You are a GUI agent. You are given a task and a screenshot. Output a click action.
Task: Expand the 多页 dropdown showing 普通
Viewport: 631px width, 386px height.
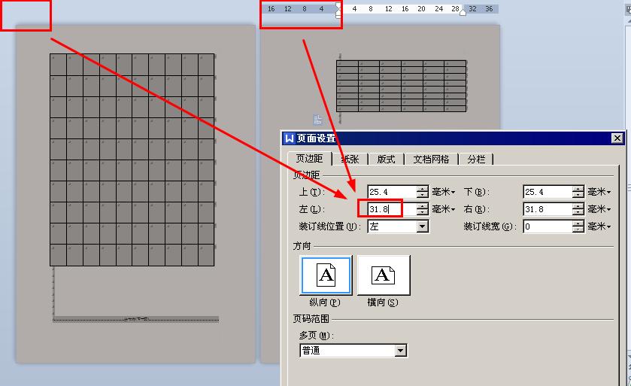400,351
